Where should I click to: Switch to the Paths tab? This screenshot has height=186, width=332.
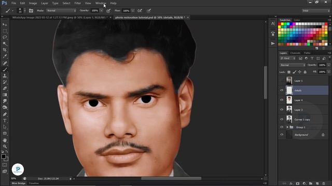click(x=307, y=53)
